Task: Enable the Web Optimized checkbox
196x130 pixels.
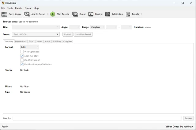Action: tap(22, 52)
